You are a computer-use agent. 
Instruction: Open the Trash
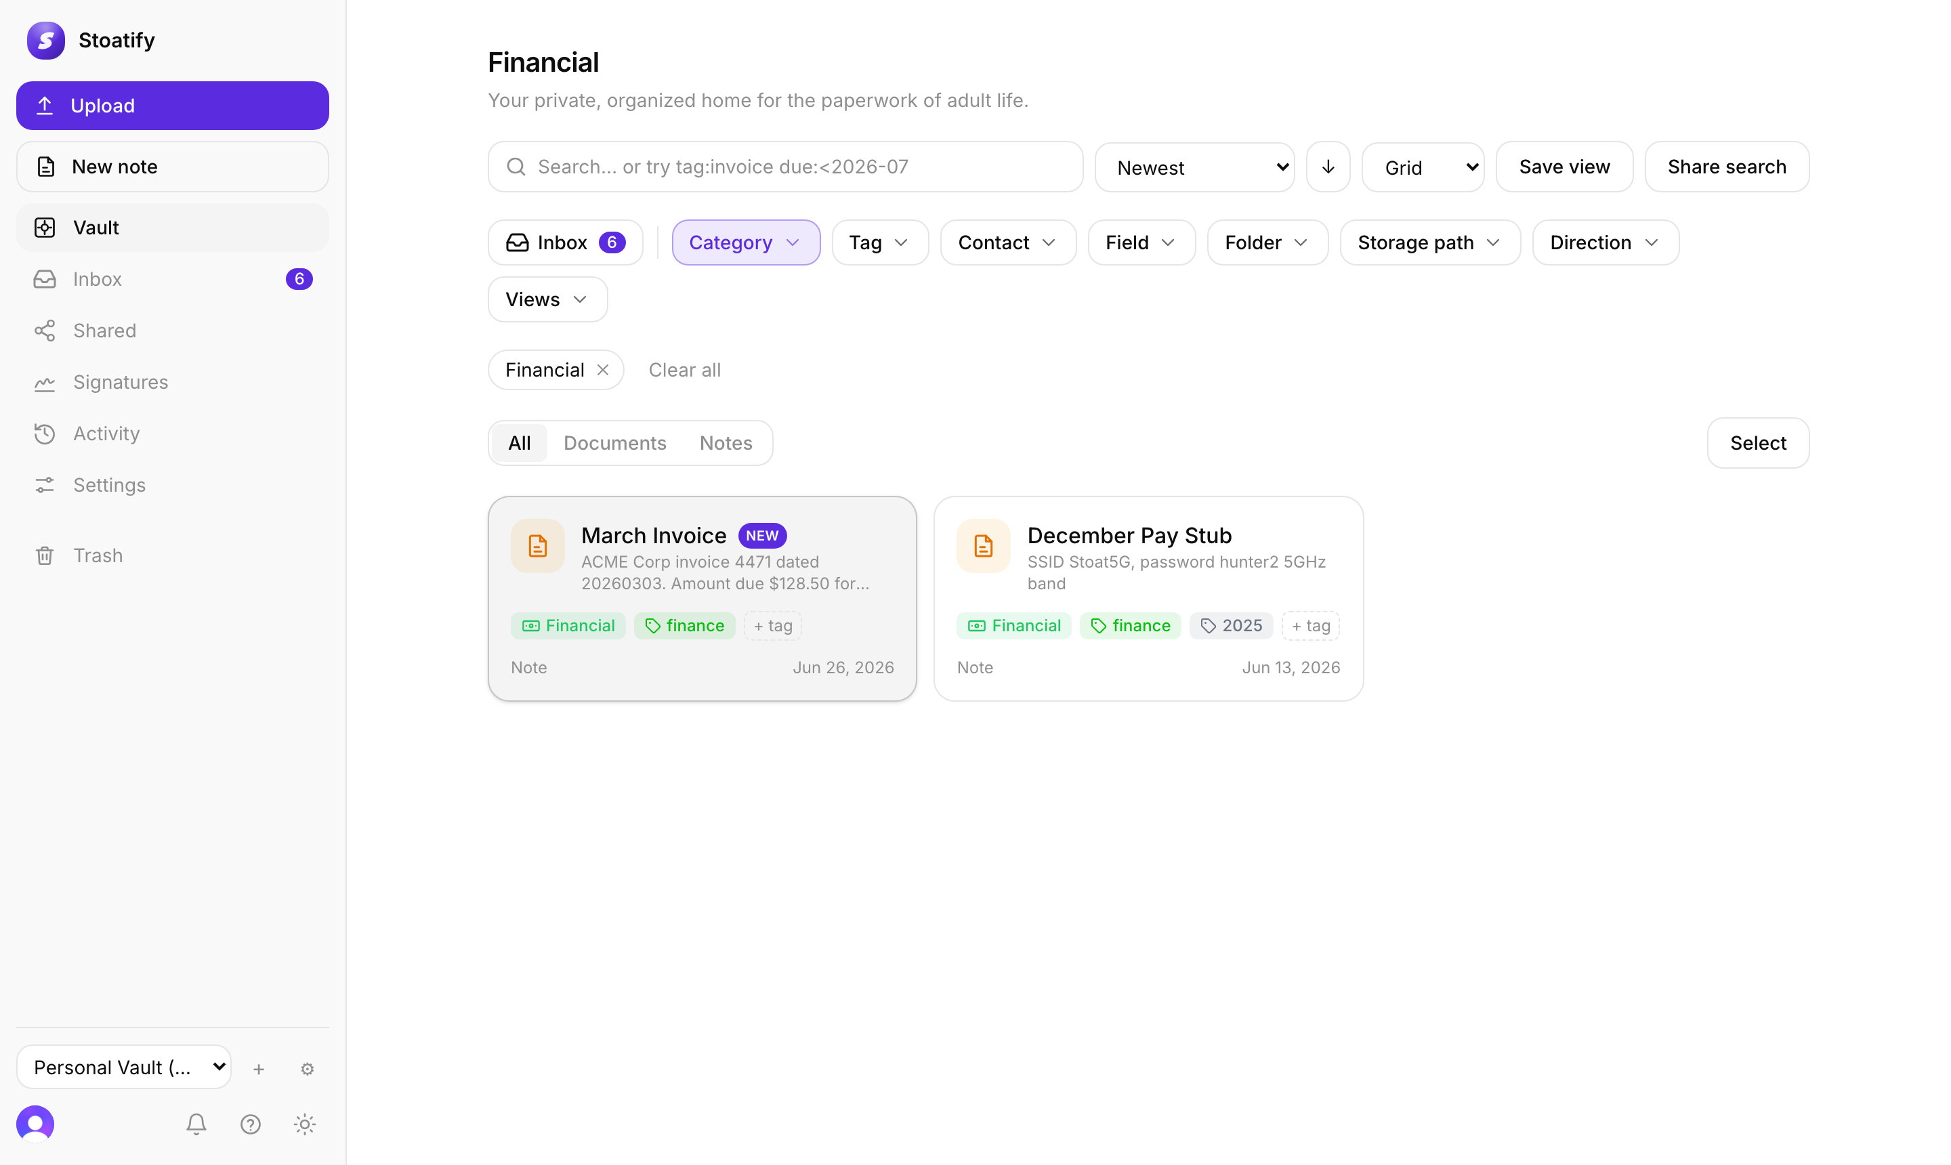pos(173,555)
